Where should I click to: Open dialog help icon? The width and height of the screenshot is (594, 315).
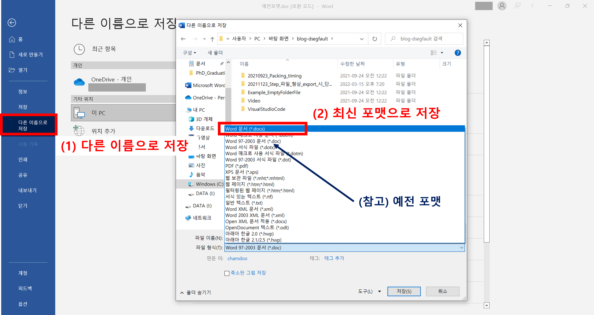458,53
